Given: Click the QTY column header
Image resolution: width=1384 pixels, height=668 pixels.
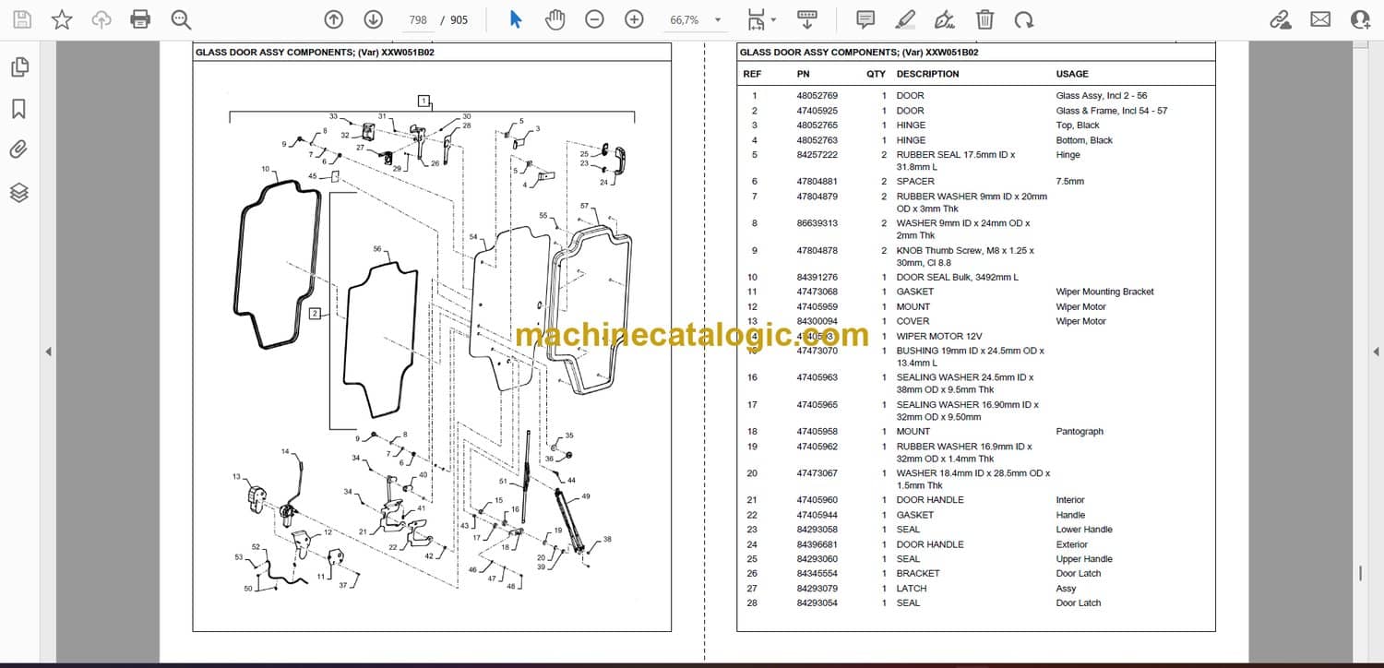Looking at the screenshot, I should [876, 74].
